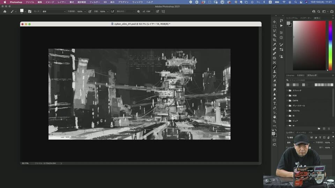
Task: Toggle airbrush build-up mode
Action: (112, 11)
